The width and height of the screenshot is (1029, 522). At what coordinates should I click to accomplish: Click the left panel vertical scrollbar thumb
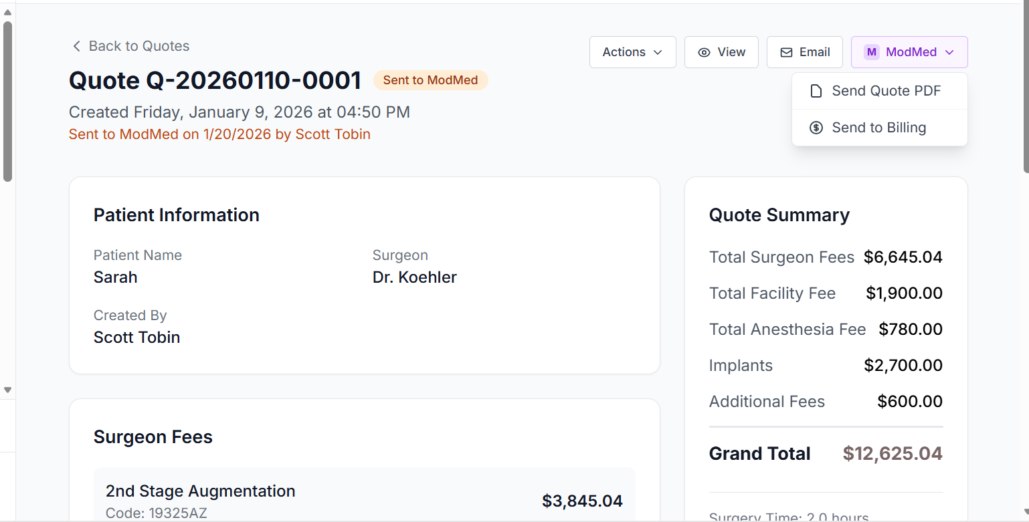pos(7,102)
